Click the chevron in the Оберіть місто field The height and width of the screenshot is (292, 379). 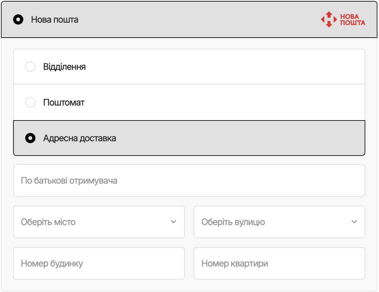[x=174, y=222]
